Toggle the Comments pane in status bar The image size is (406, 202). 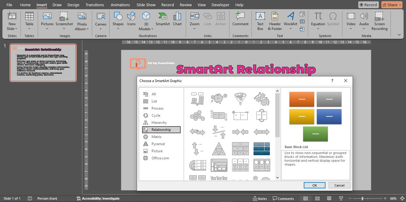pos(283,198)
